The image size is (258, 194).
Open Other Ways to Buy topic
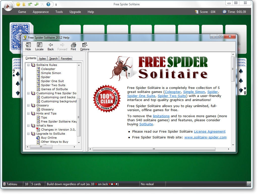[54, 142]
